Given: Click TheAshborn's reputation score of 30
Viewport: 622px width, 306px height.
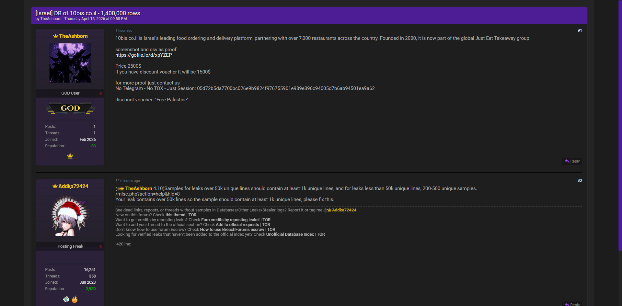Looking at the screenshot, I should tap(93, 146).
